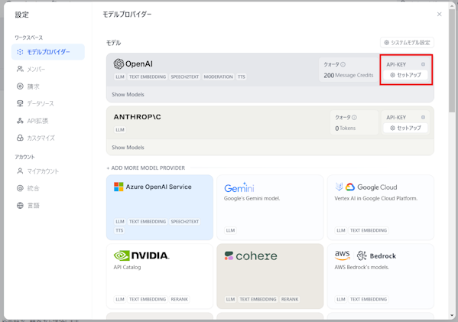Click the OpenAI logo
Screen dimensions: 458x322
pos(133,63)
